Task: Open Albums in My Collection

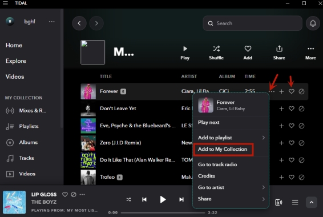Action: [22, 142]
